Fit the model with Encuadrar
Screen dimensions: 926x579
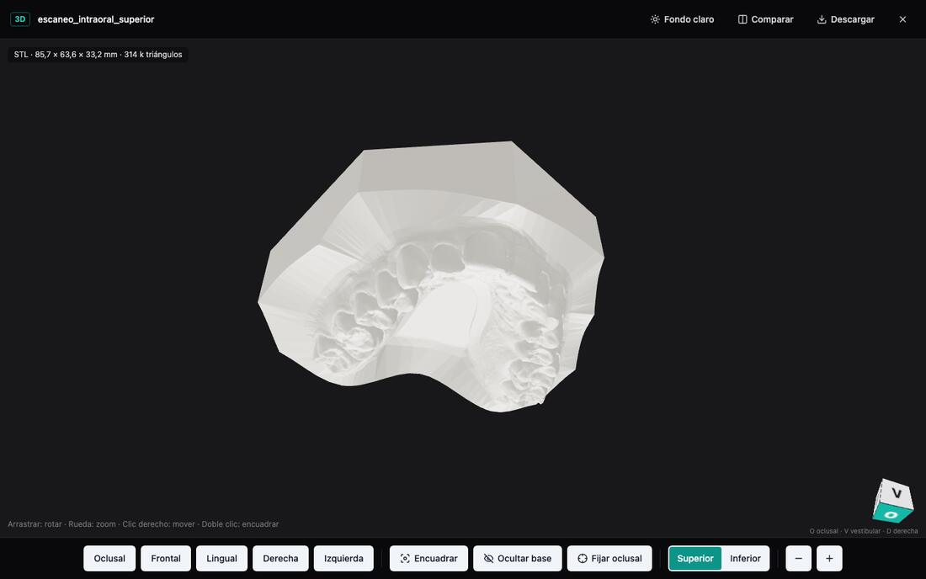click(x=428, y=558)
